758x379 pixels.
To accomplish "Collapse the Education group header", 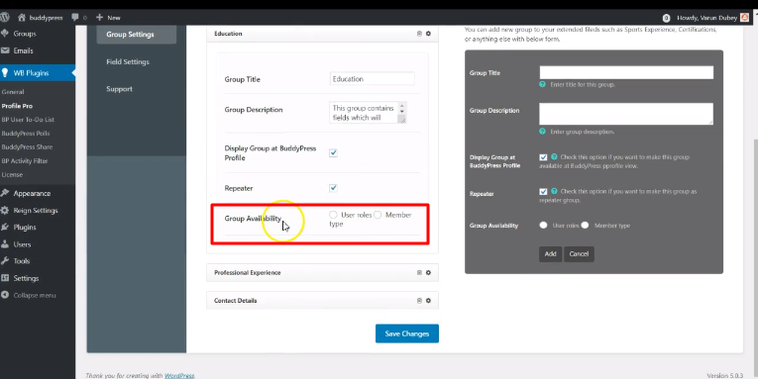I will point(322,34).
